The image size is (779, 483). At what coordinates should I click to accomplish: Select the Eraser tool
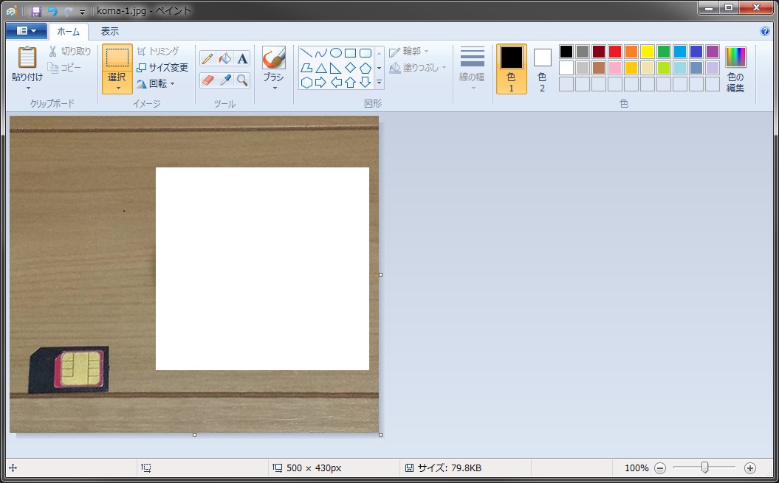click(207, 80)
